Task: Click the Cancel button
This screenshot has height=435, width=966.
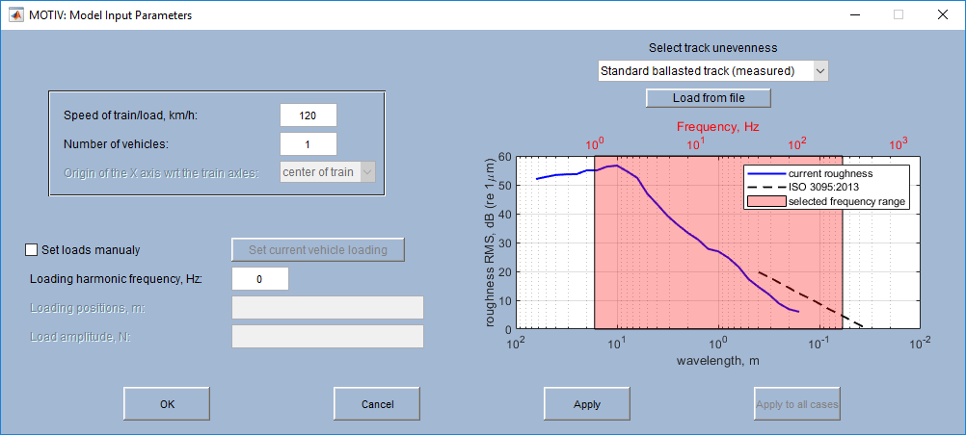Action: (x=377, y=404)
